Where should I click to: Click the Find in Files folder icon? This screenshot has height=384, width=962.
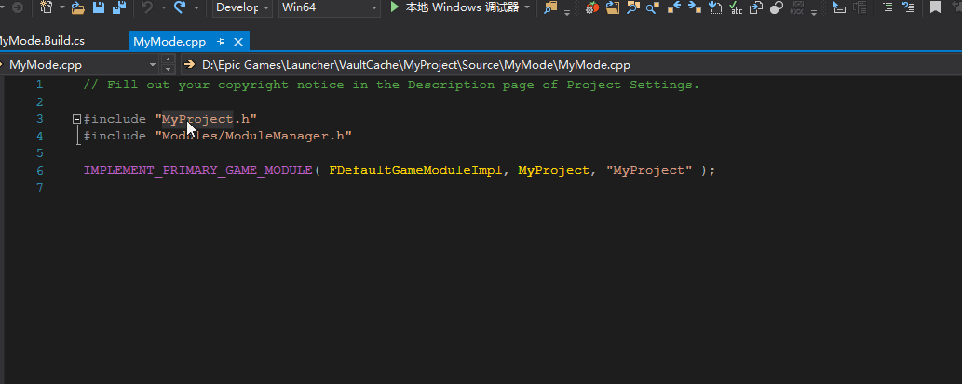[550, 7]
